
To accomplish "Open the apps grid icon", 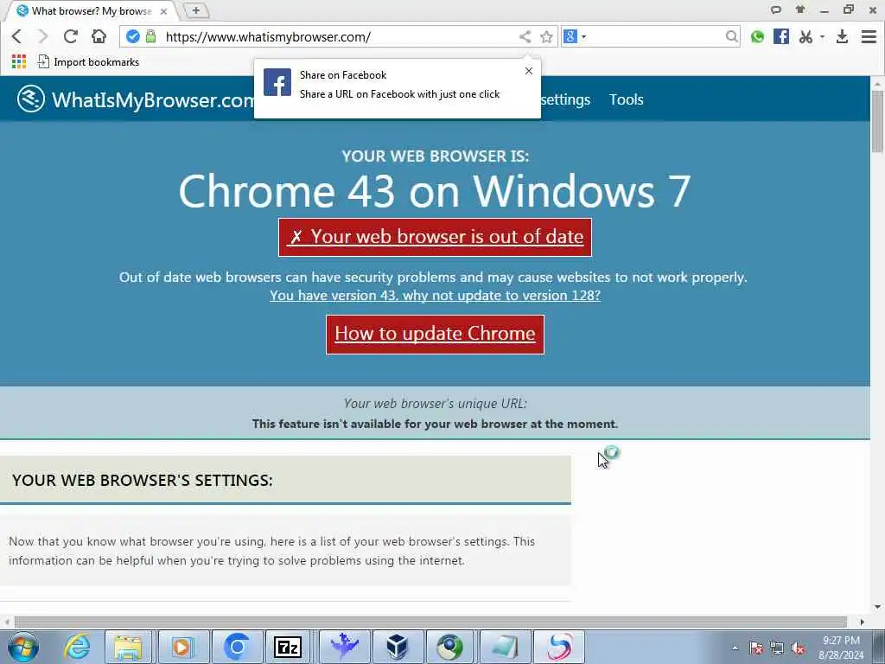I will pos(19,61).
